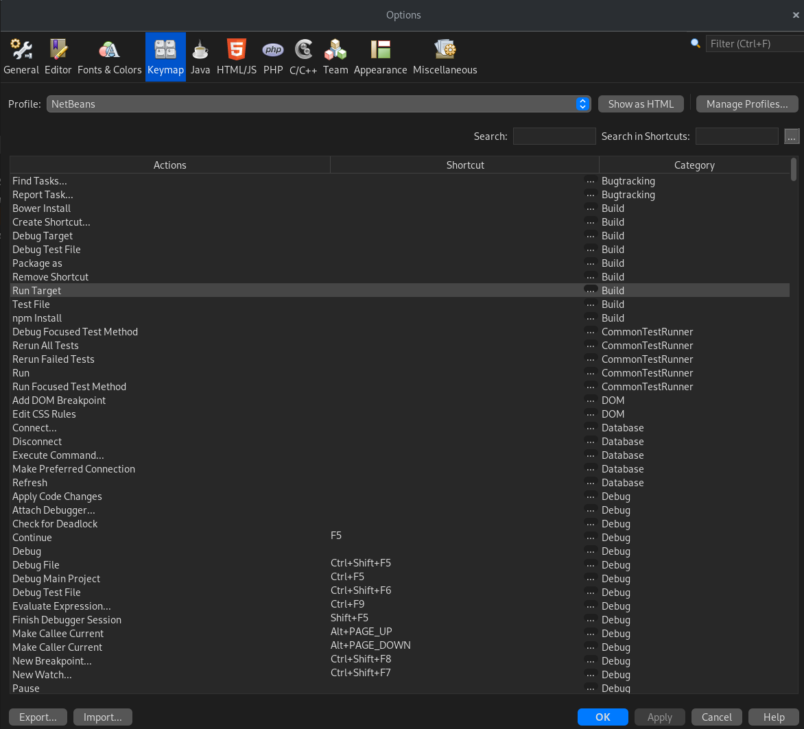Confirm with the OK button
Viewport: 804px width, 729px height.
tap(602, 717)
